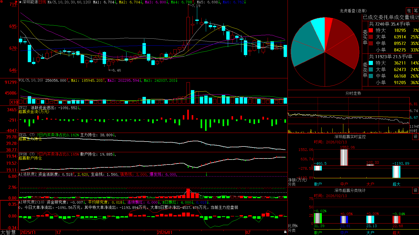Click the green 散户 31.39 ratio bar
This screenshot has height=235, width=419.
point(318,218)
